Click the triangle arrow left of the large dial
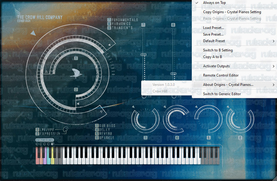Screen dimensions: 277x181 tap(33, 33)
